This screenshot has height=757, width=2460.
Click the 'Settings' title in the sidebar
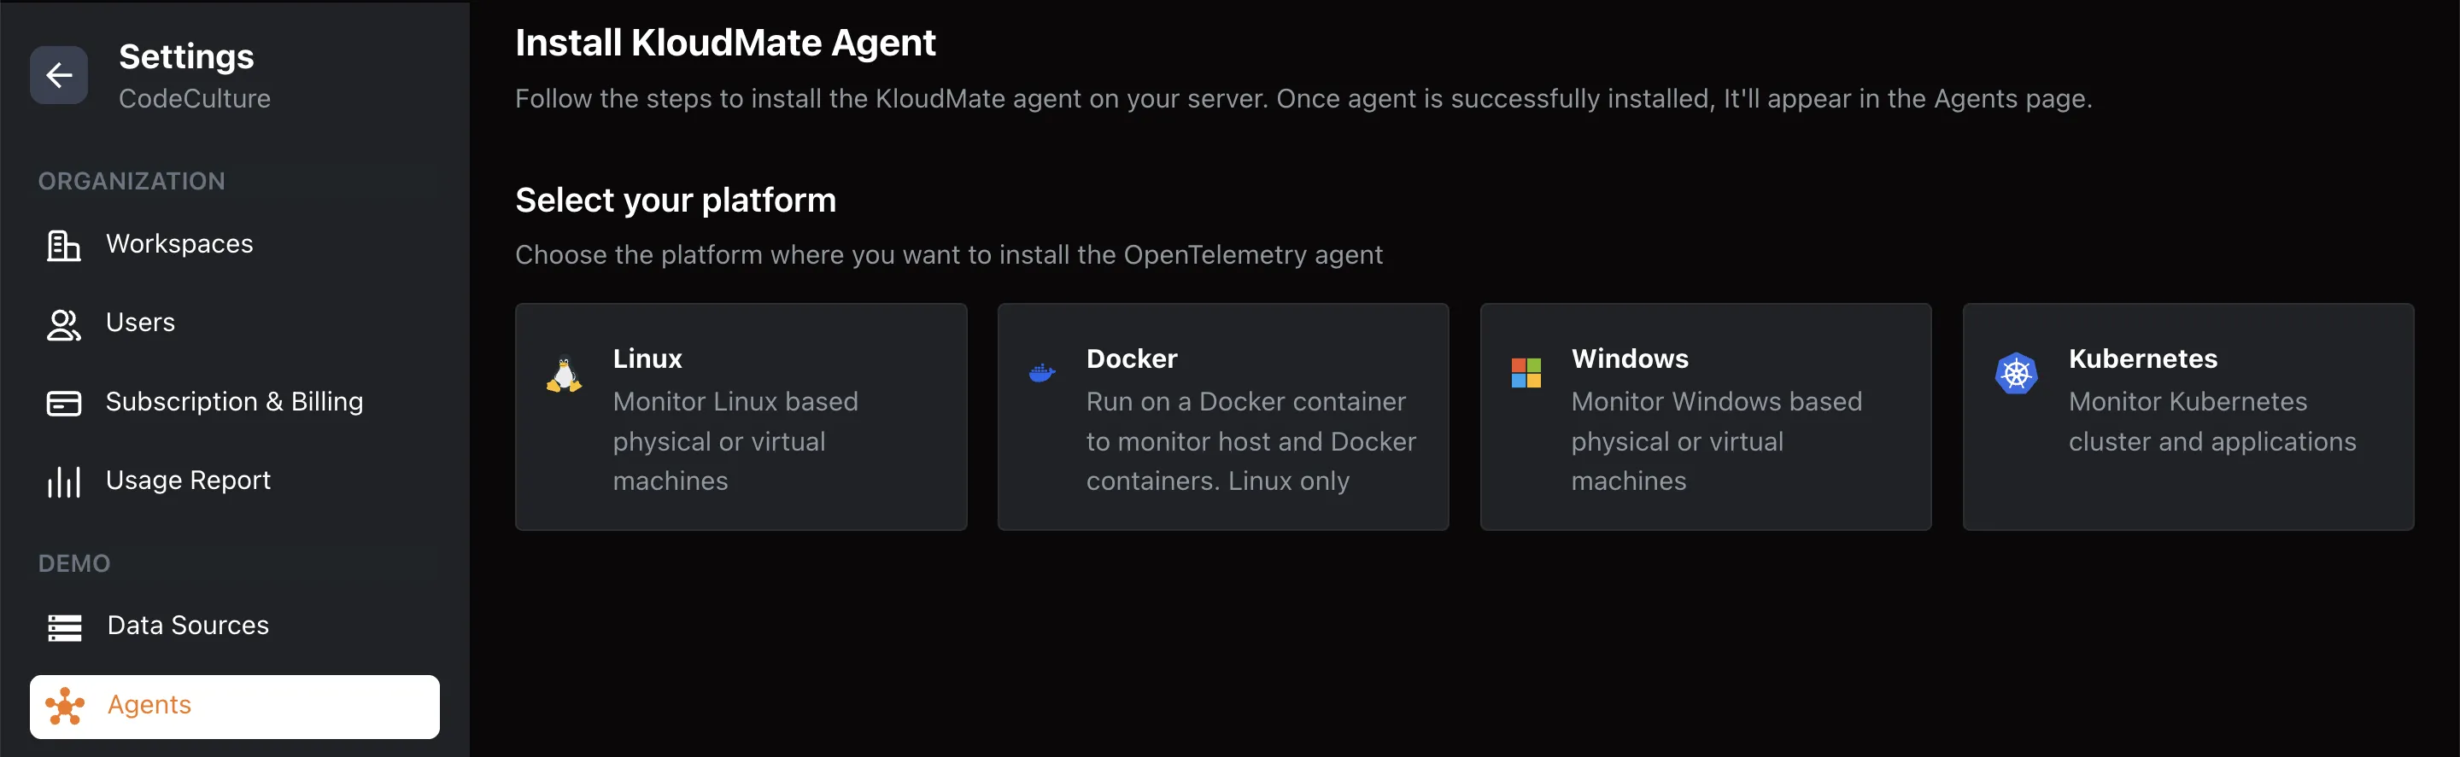coord(186,56)
